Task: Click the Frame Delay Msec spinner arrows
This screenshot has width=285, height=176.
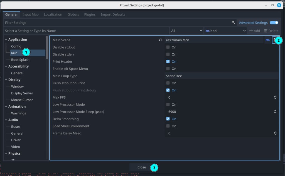Action: coord(275,133)
